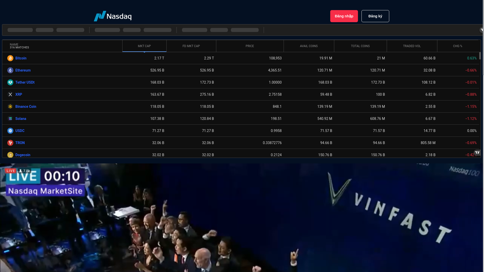This screenshot has width=484, height=272.
Task: Click XRP fully diluted cap 275.16 B
Action: tap(207, 94)
